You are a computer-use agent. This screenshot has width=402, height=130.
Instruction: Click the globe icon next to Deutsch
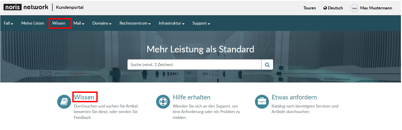(325, 8)
